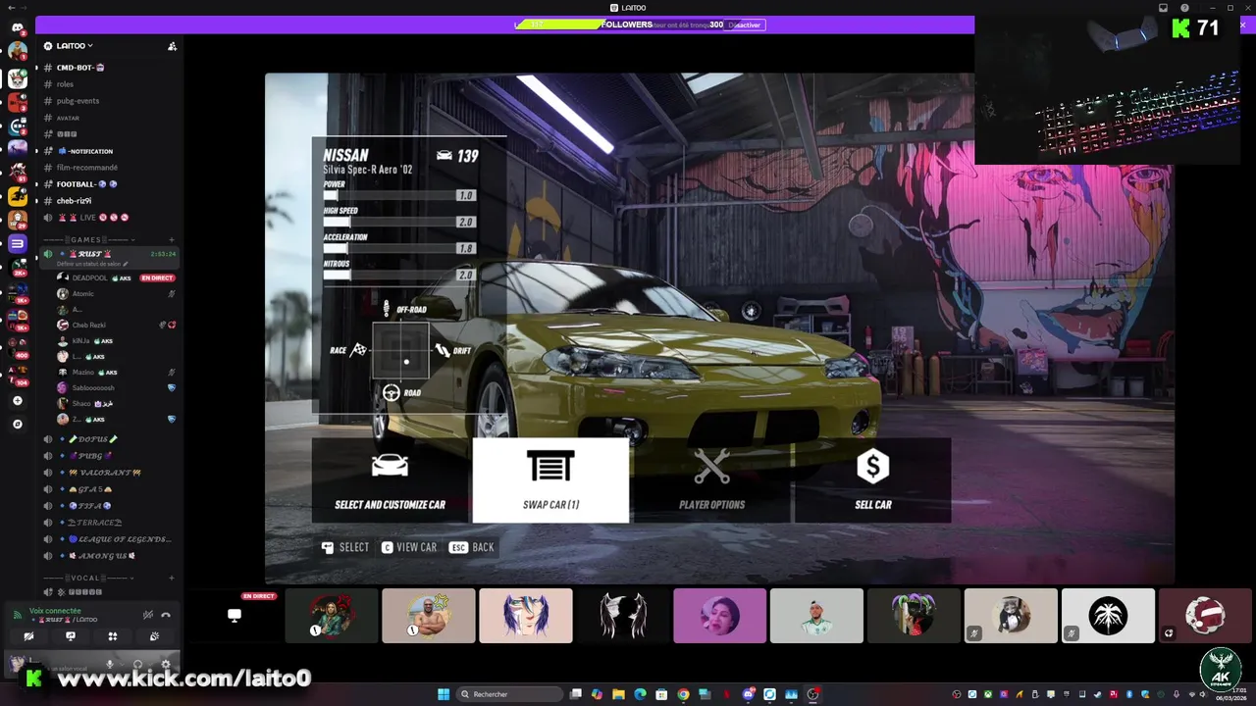Click the NITROUS stat bar
This screenshot has width=1256, height=706.
tap(399, 275)
